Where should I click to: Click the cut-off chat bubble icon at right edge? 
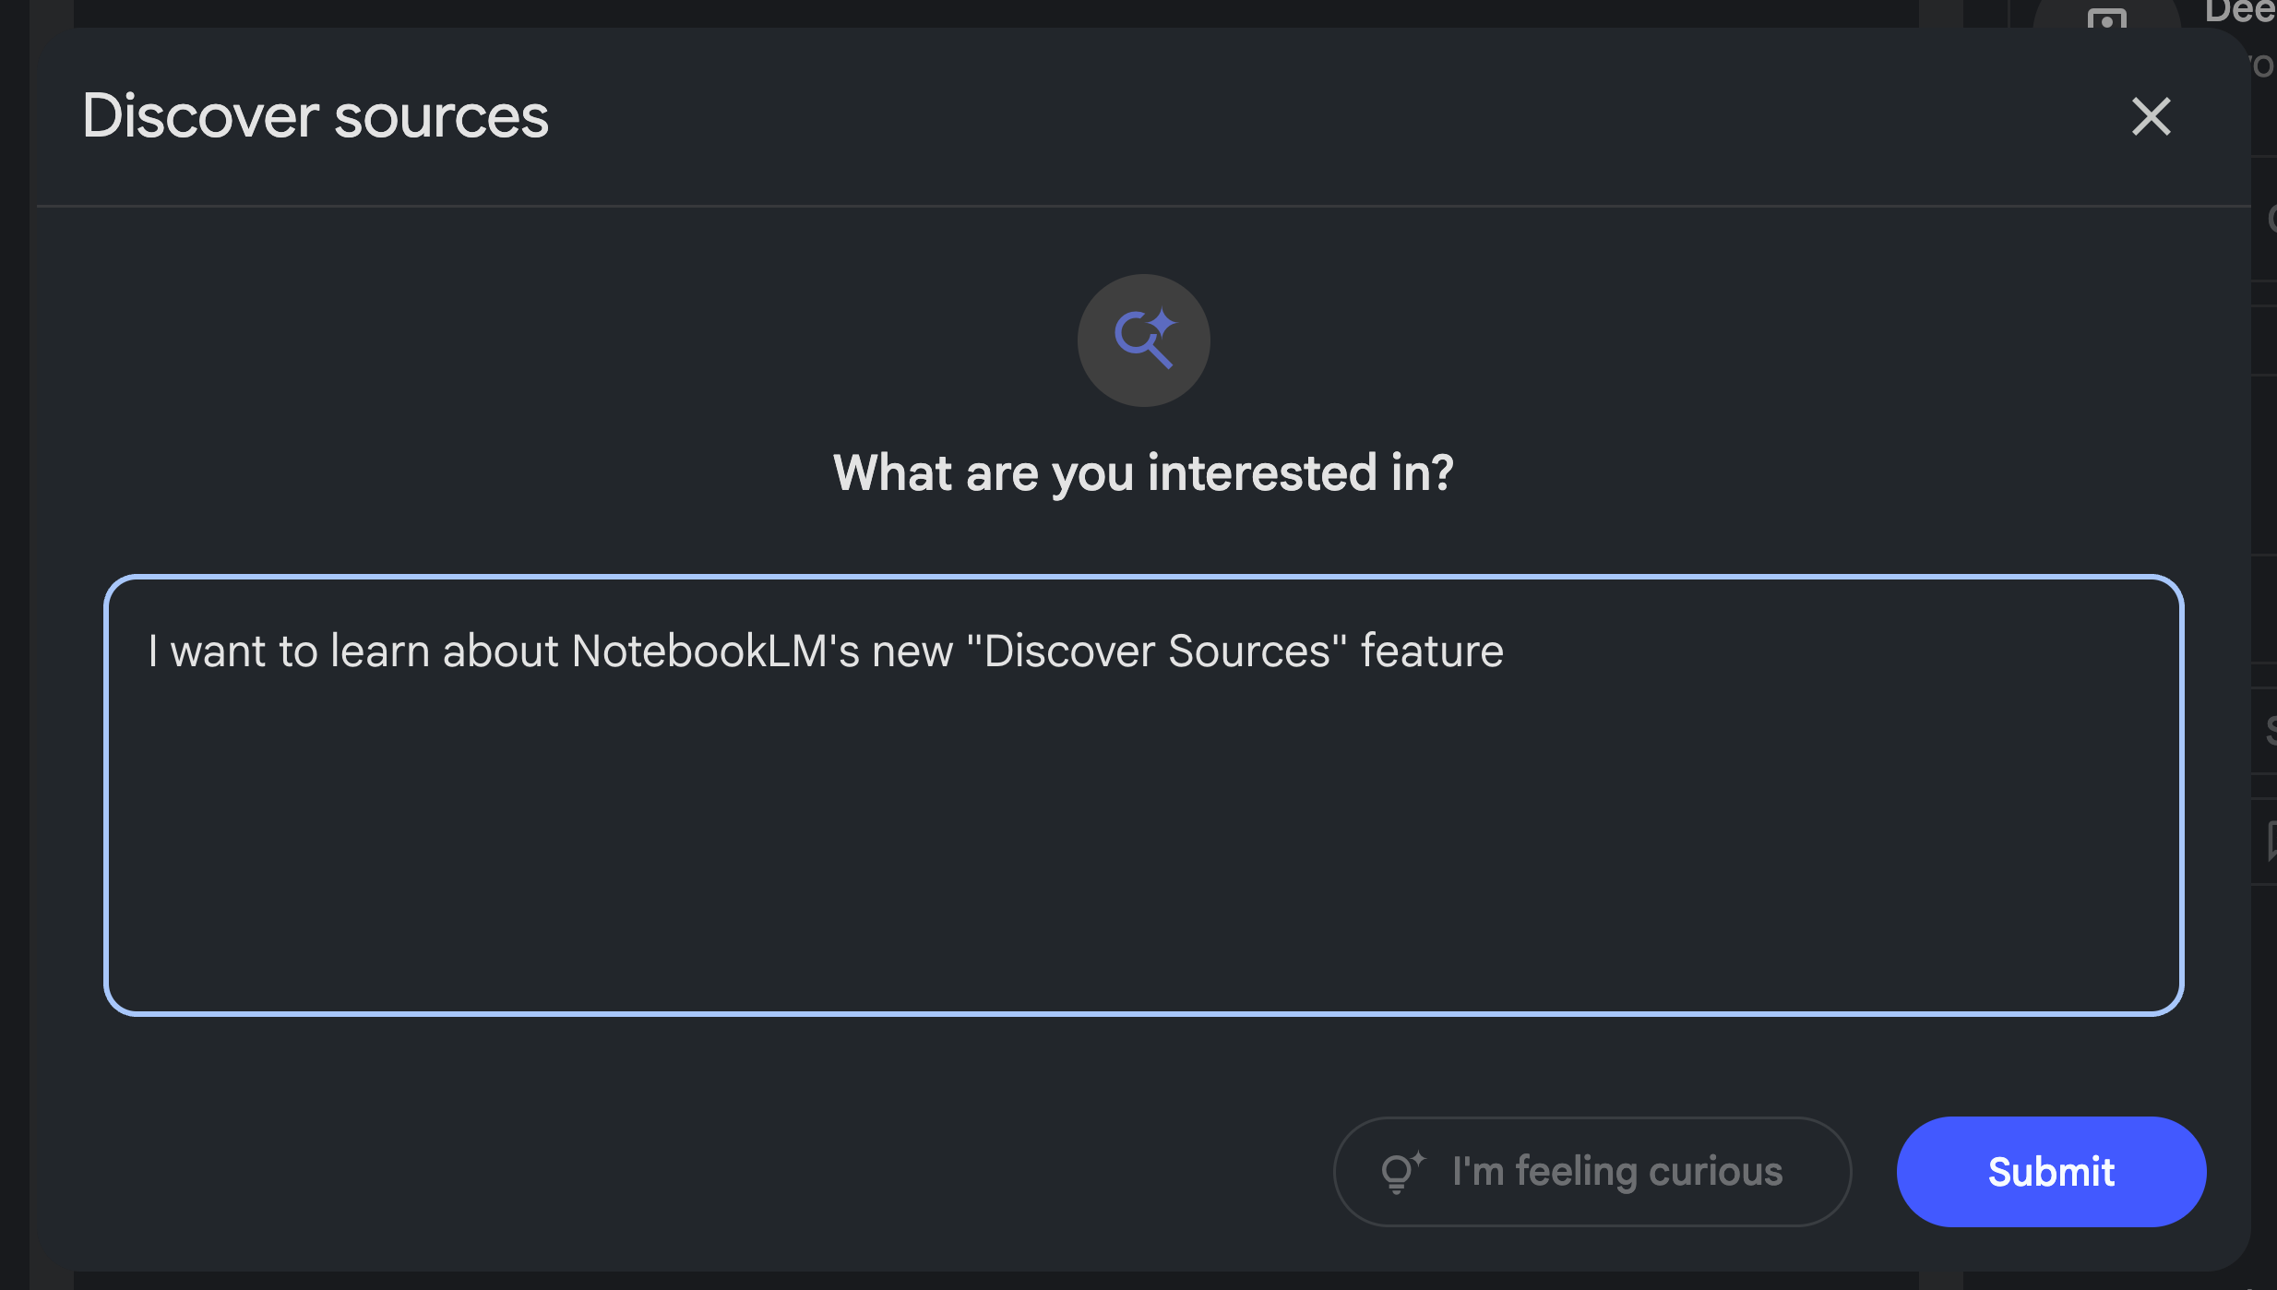pos(2271,841)
